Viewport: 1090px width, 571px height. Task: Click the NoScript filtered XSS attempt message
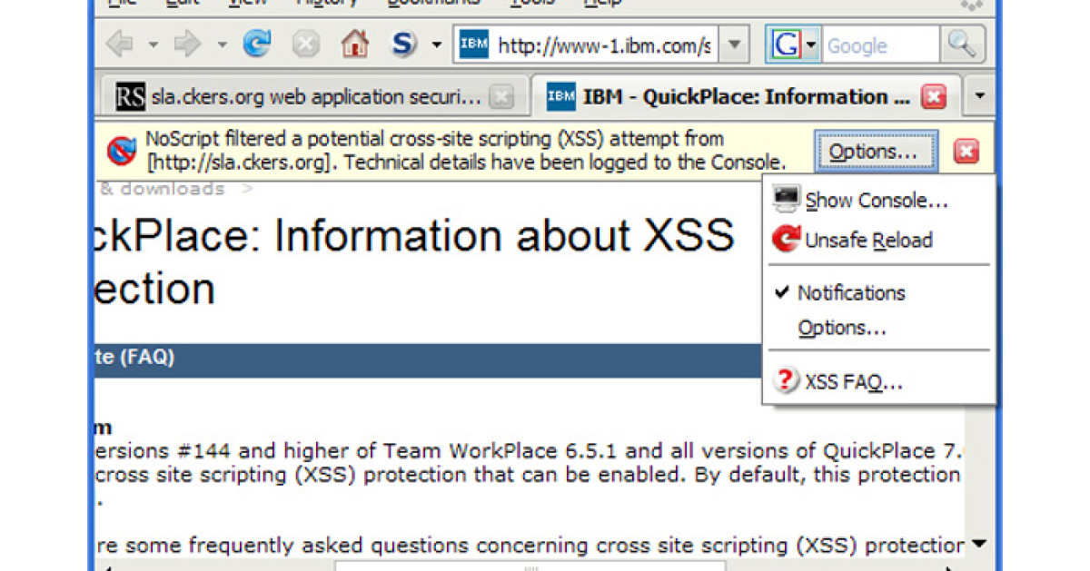point(465,152)
